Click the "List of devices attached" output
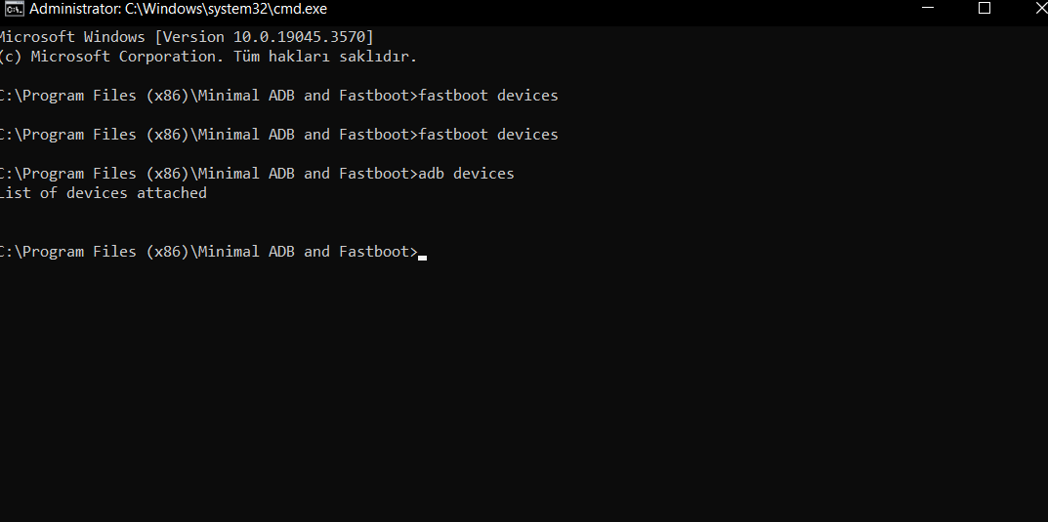1048x522 pixels. click(x=103, y=193)
